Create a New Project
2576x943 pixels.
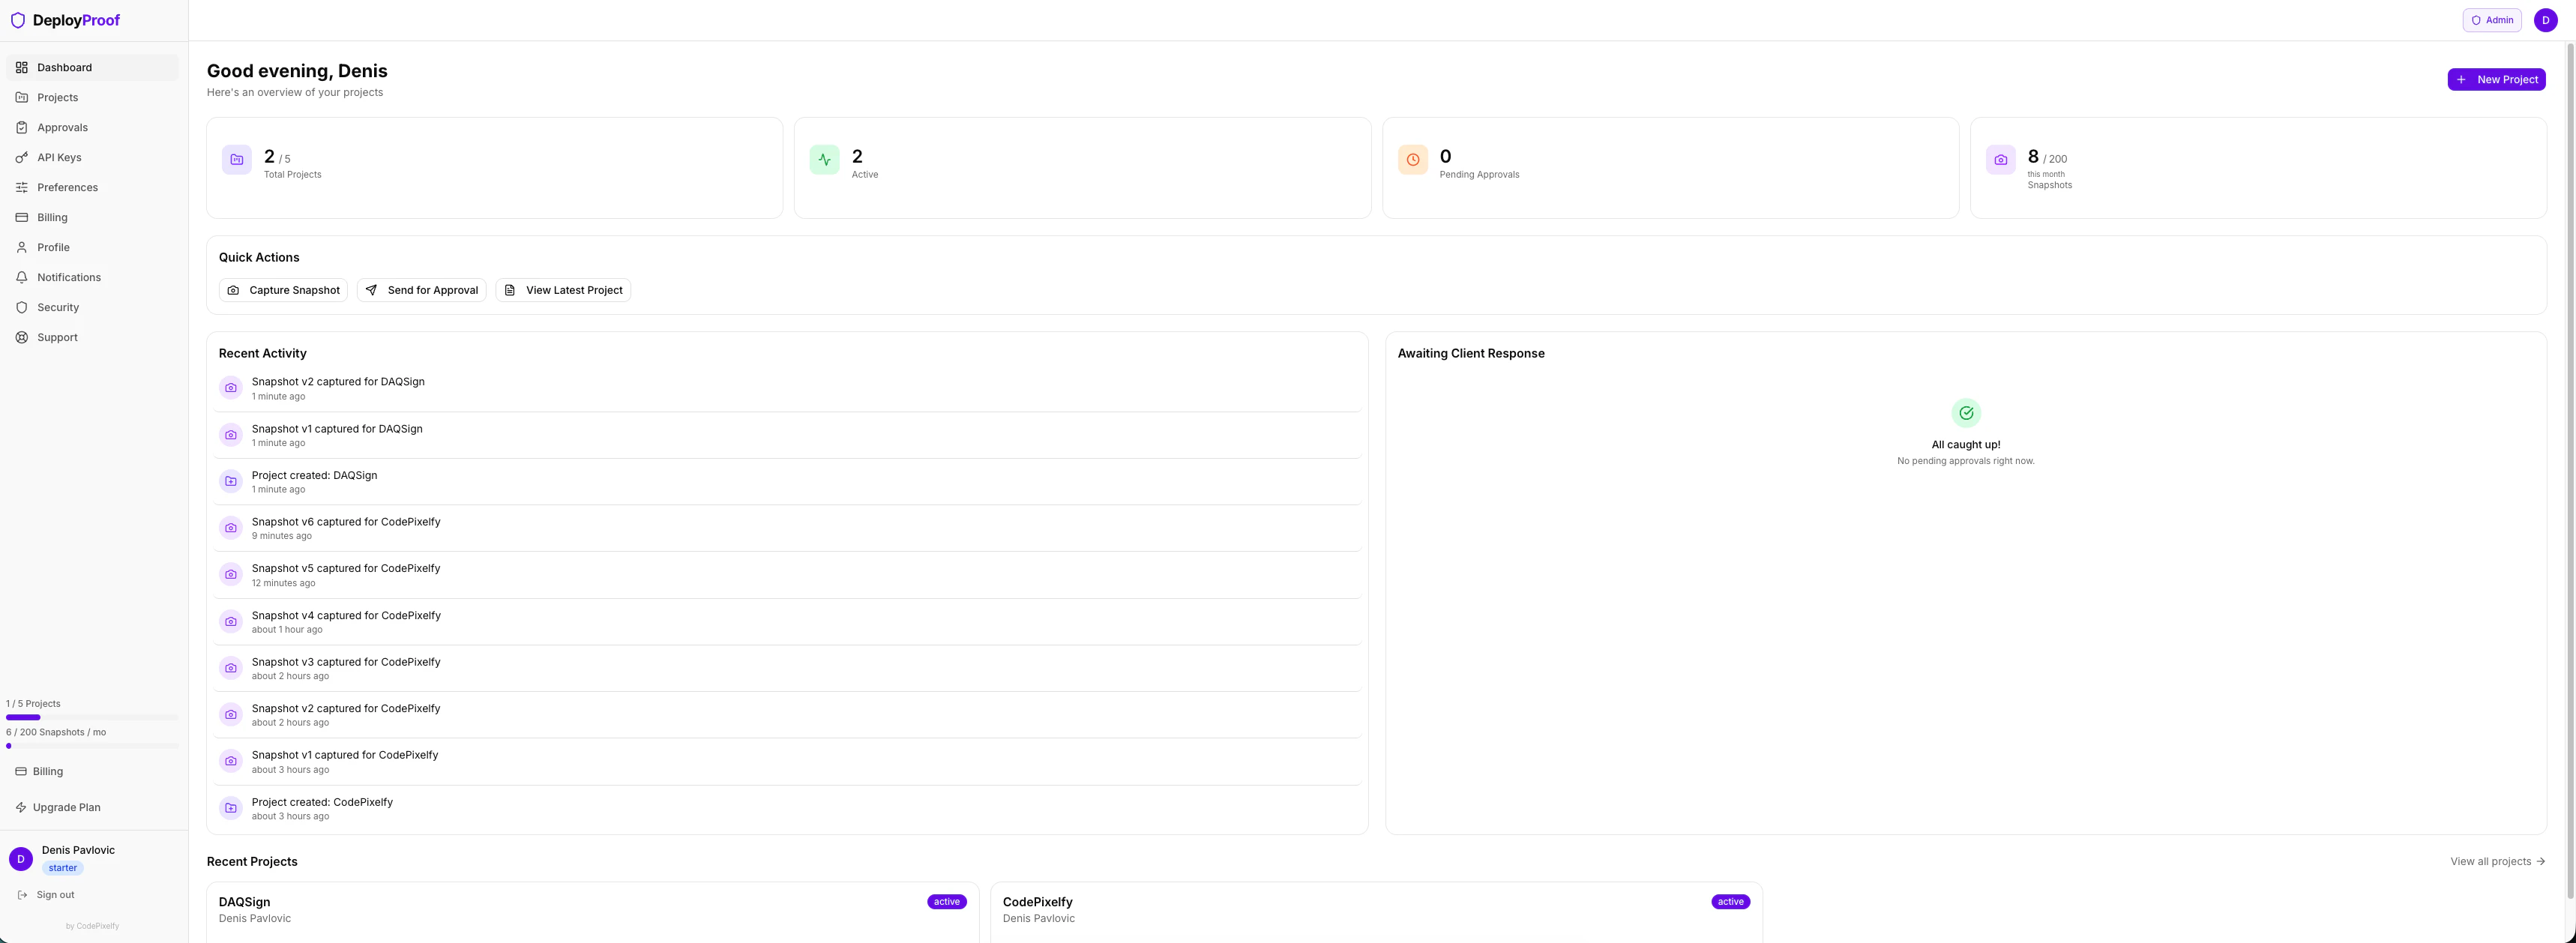tap(2497, 79)
